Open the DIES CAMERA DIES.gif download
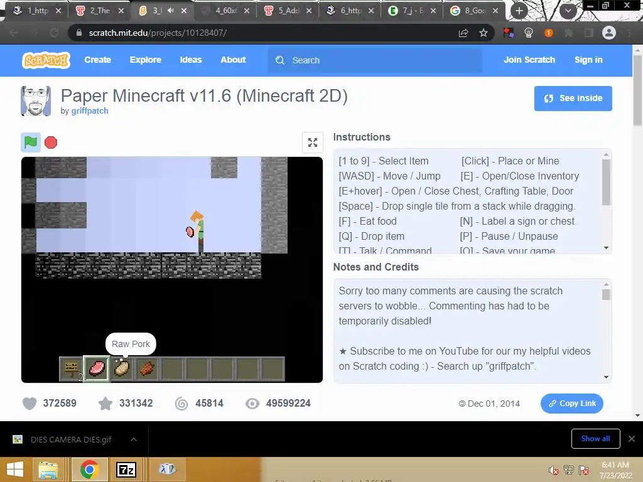The image size is (643, 482). [x=70, y=439]
